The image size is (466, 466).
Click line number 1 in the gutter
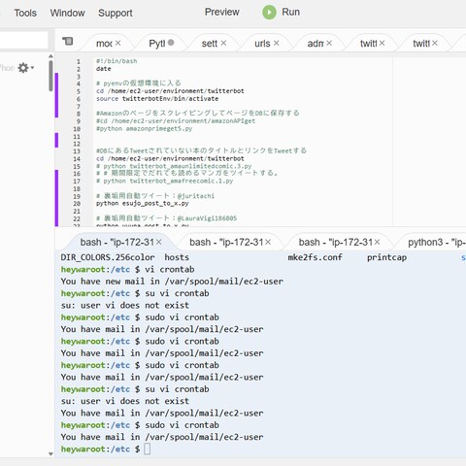79,61
